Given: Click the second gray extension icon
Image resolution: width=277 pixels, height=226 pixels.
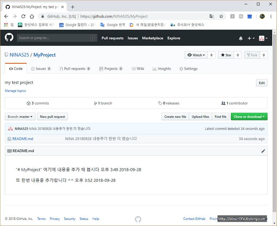Looking at the screenshot, I should click(x=241, y=17).
